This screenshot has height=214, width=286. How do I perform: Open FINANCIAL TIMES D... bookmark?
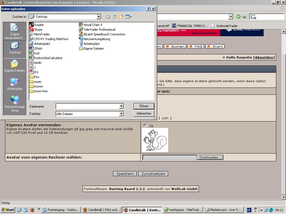190,26
